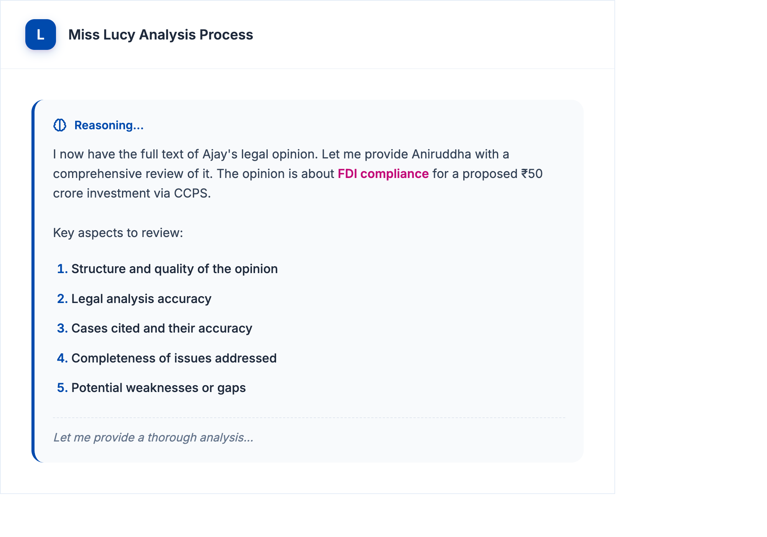The width and height of the screenshot is (767, 537).
Task: Click italic Let me provide a thorough analysis
Action: (x=153, y=437)
